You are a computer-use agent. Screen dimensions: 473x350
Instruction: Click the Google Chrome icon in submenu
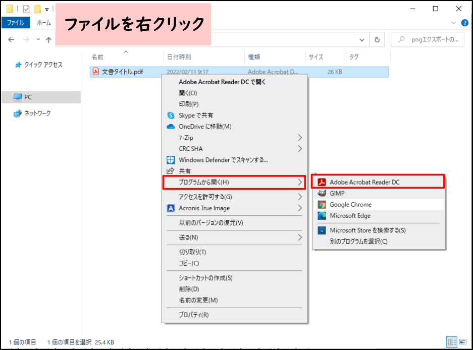click(322, 205)
